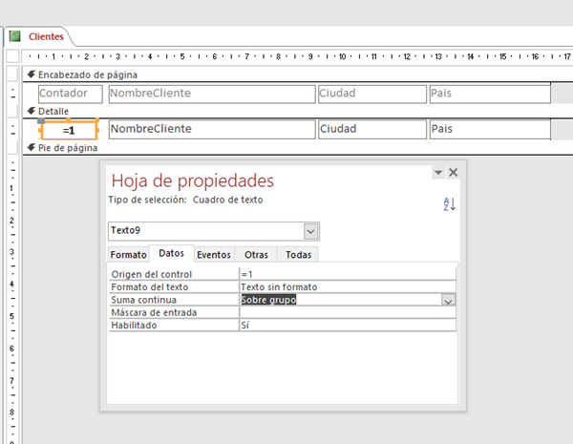Click the report selector box at ruler corner
Screen dimensions: 573x444
(x=12, y=56)
